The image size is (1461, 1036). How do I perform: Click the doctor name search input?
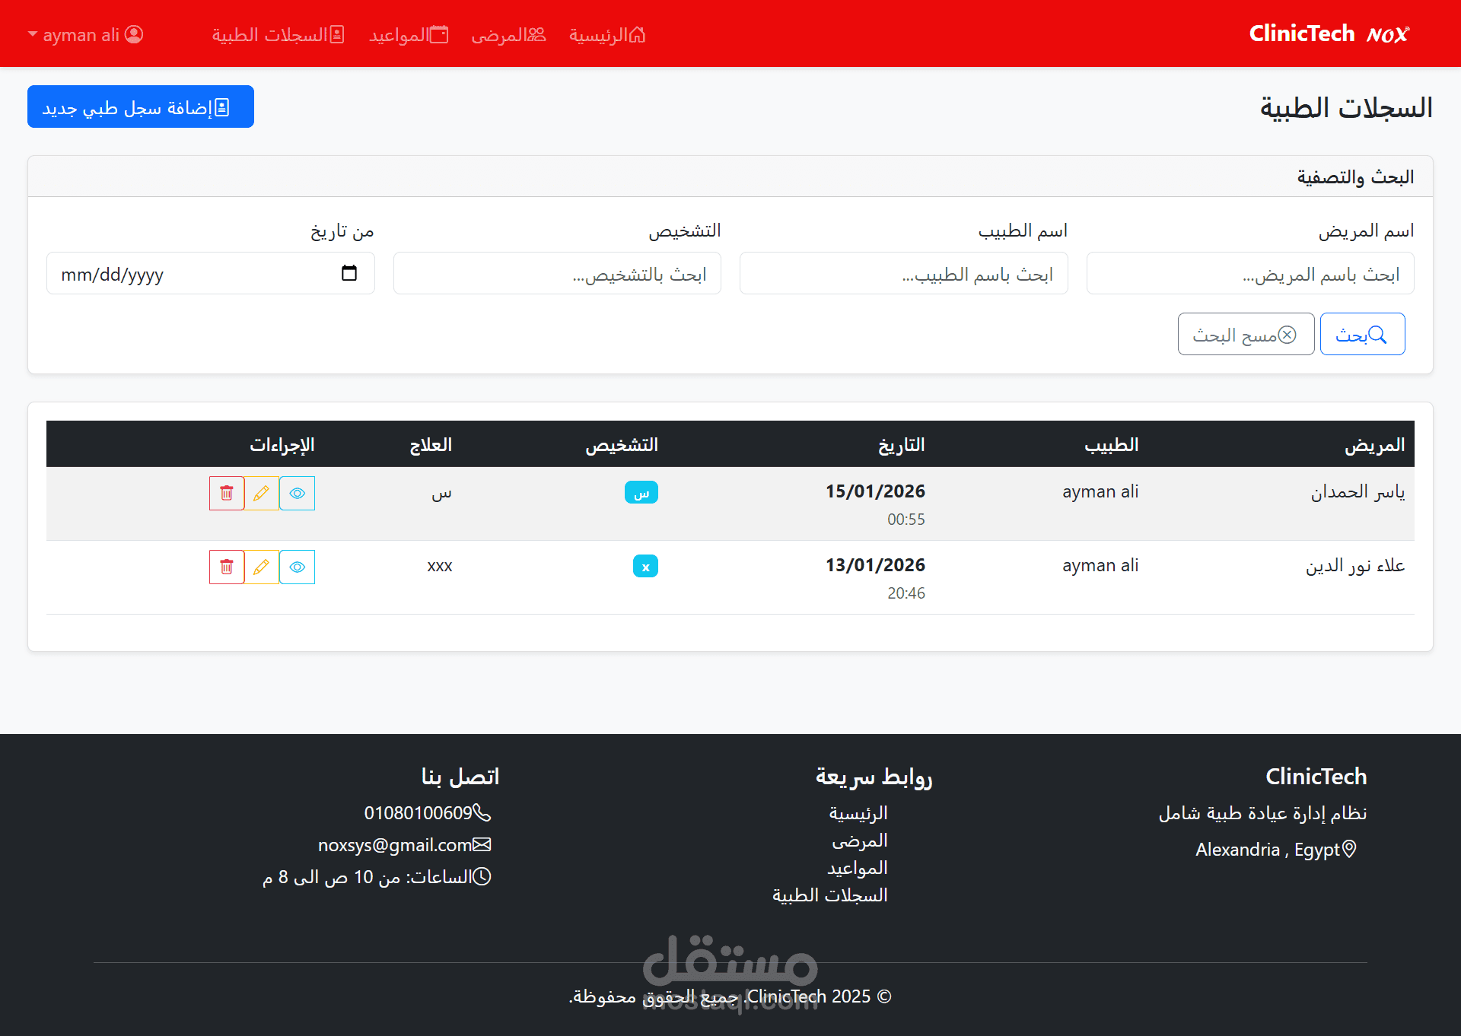click(x=903, y=274)
